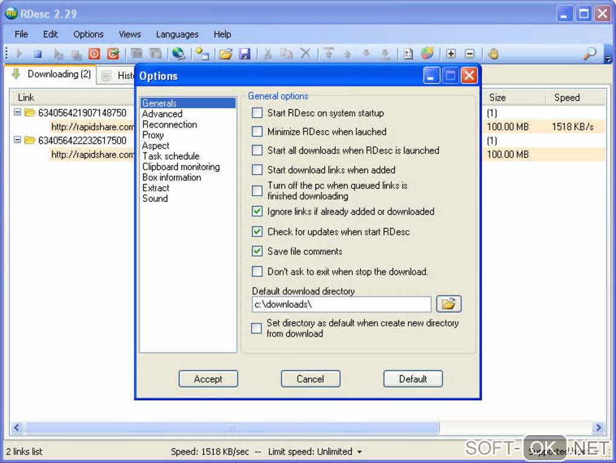
Task: Open the Help menu
Action: click(x=222, y=34)
